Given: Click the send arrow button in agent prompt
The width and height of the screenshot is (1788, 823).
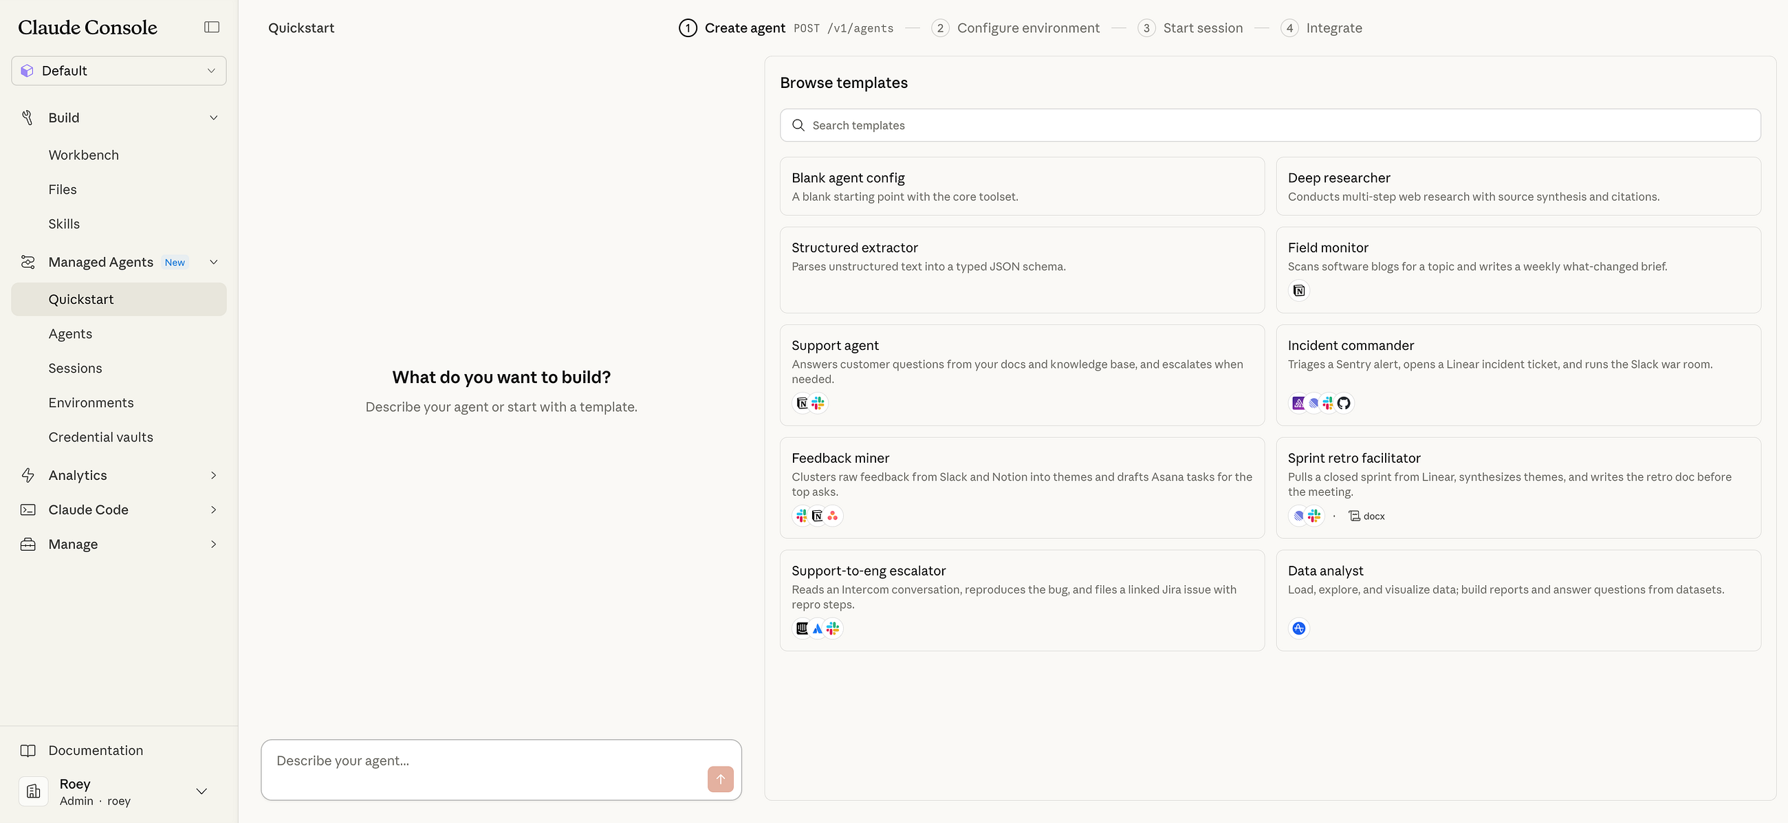Looking at the screenshot, I should click(x=720, y=778).
